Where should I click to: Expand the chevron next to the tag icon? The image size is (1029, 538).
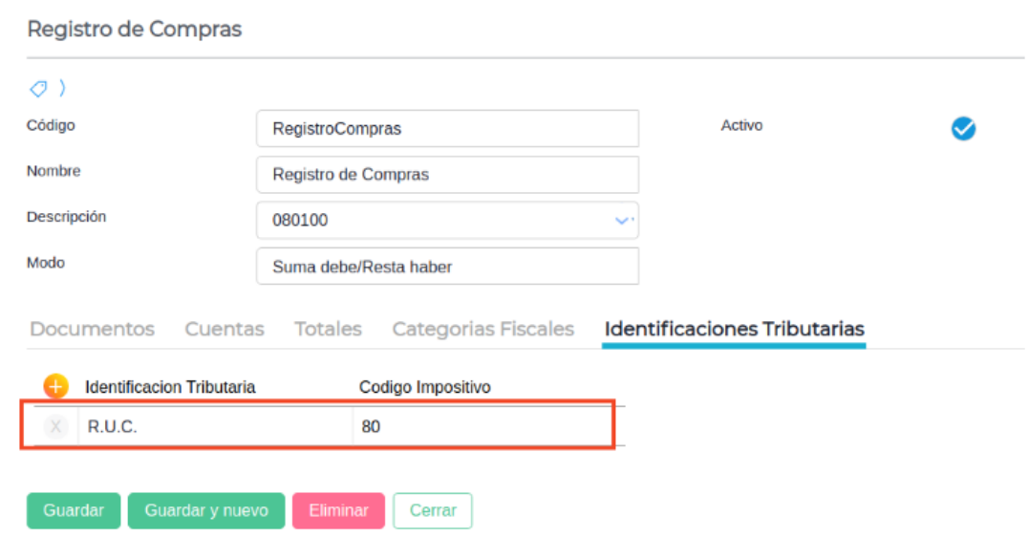point(62,89)
